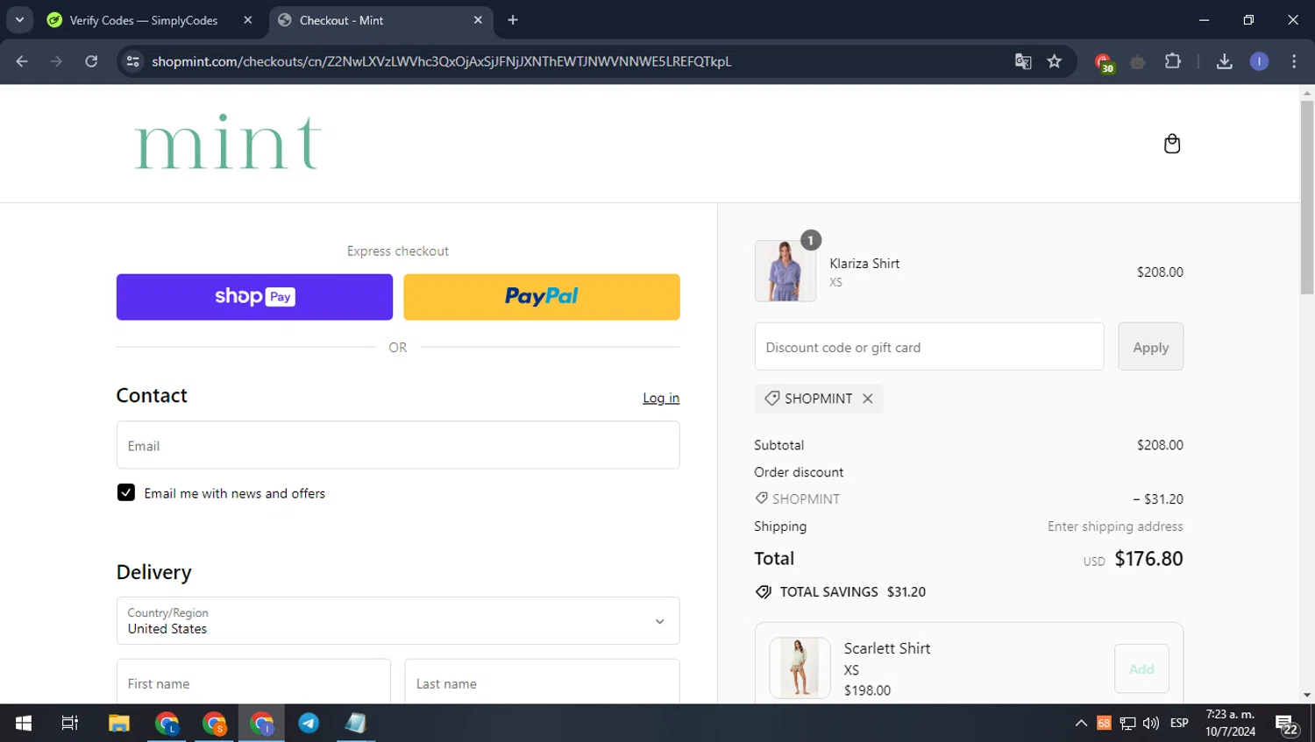Click the address bar URL
1315x742 pixels.
[x=441, y=61]
